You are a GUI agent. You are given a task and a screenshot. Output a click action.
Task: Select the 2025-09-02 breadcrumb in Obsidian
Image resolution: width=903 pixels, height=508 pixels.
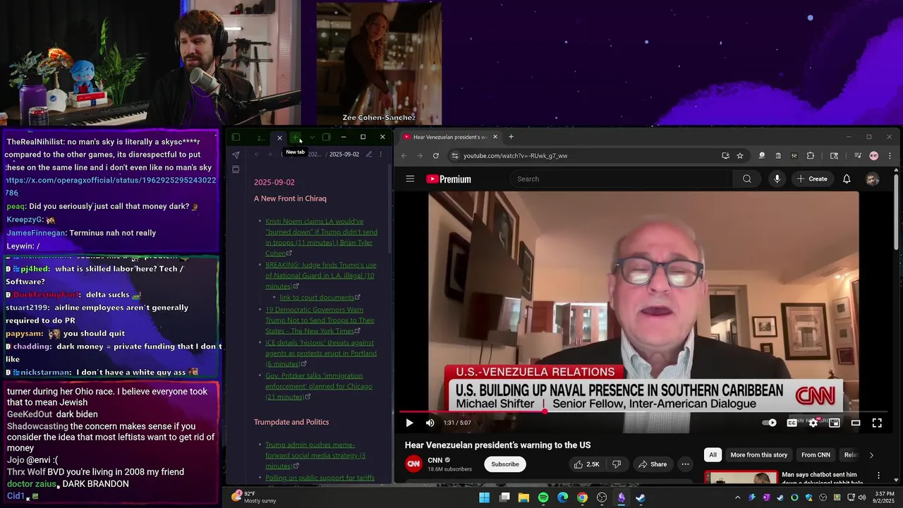tap(344, 154)
